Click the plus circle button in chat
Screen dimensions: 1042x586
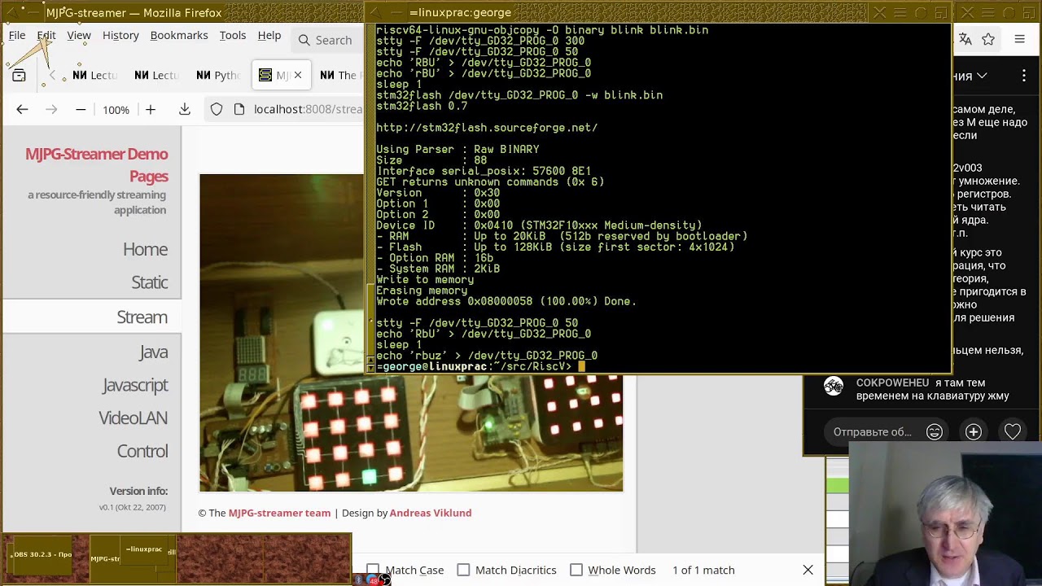[974, 432]
